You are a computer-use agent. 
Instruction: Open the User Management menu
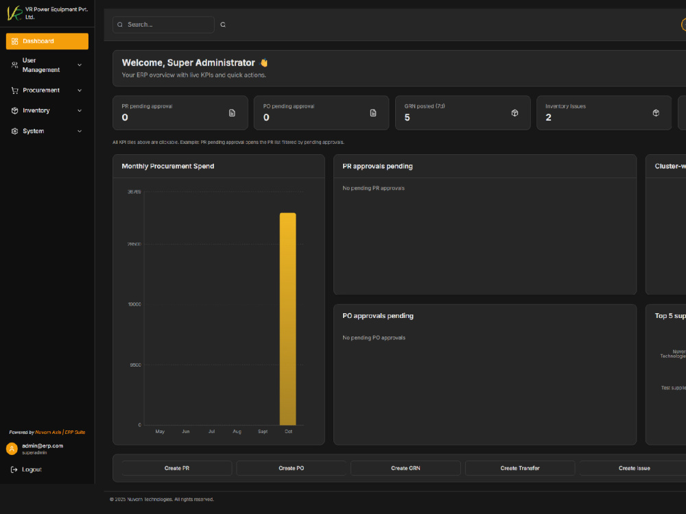[x=47, y=64]
